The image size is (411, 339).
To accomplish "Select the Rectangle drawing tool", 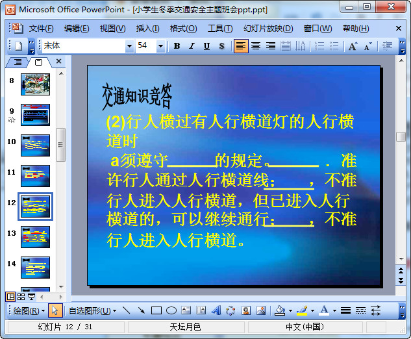I will click(x=156, y=311).
